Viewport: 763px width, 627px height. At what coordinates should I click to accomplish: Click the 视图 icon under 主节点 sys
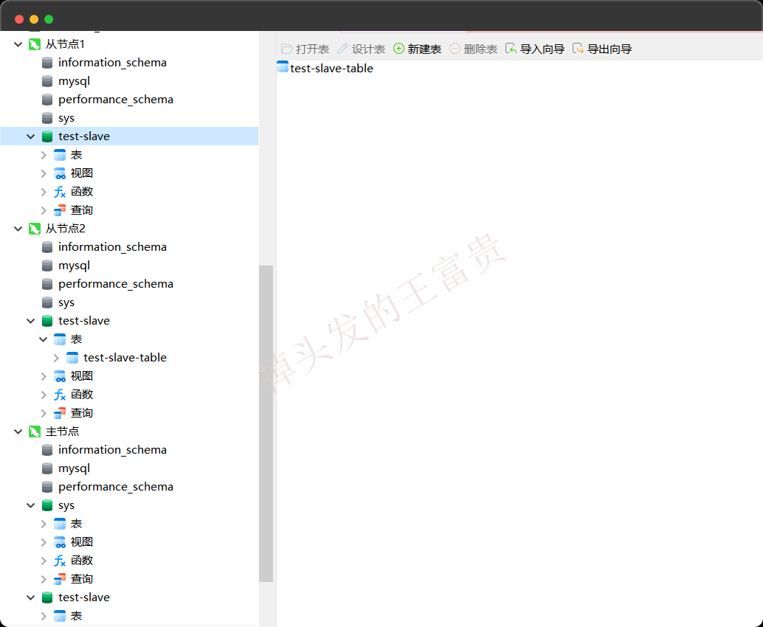(x=59, y=542)
